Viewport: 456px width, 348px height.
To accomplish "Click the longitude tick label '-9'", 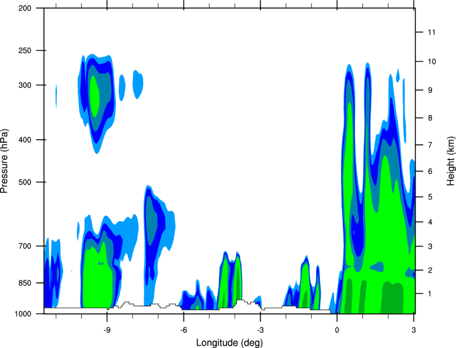I will point(106,330).
